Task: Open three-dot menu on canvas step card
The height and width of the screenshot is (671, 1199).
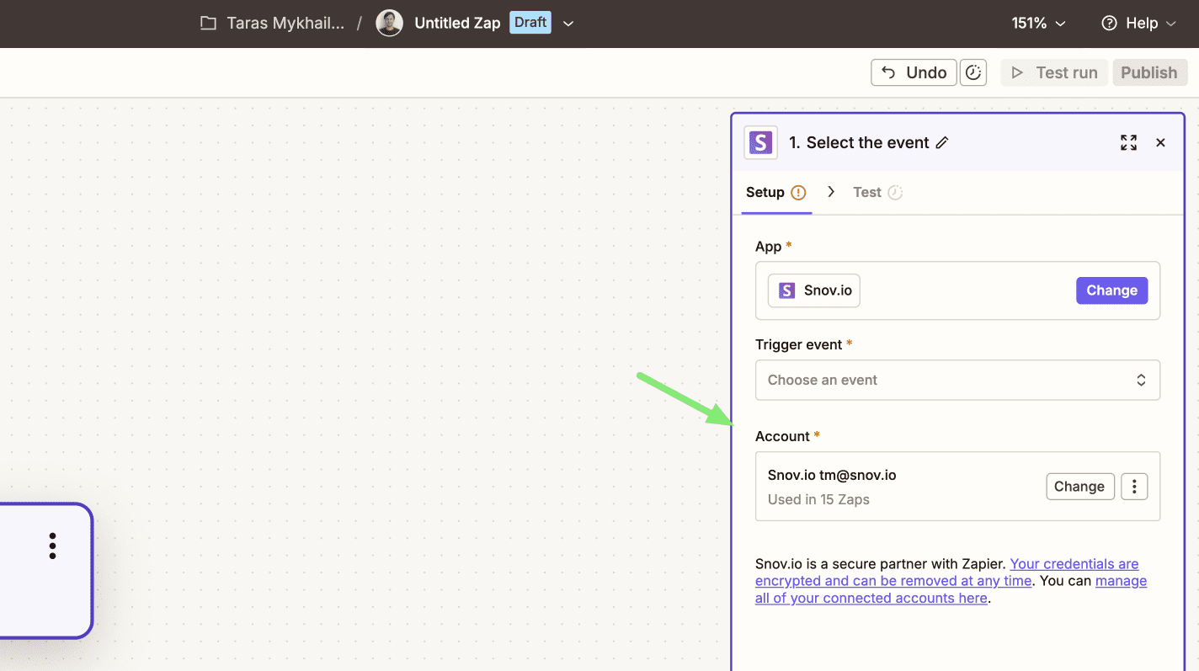Action: tap(52, 546)
